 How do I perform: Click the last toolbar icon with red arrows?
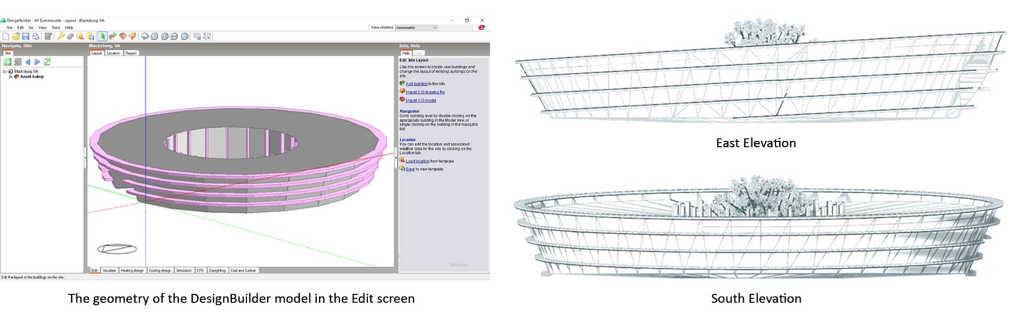pos(207,36)
